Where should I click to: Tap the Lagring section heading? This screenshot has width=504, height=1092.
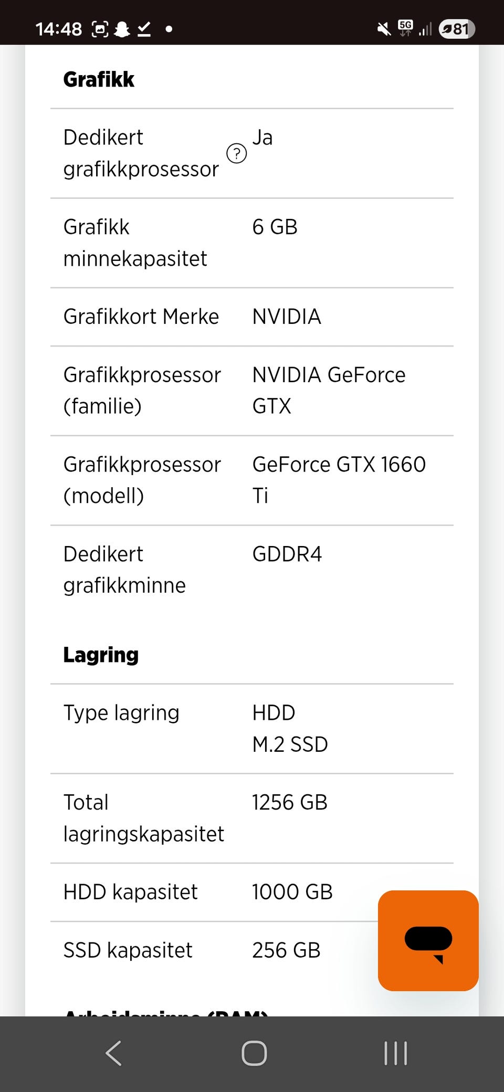(101, 655)
